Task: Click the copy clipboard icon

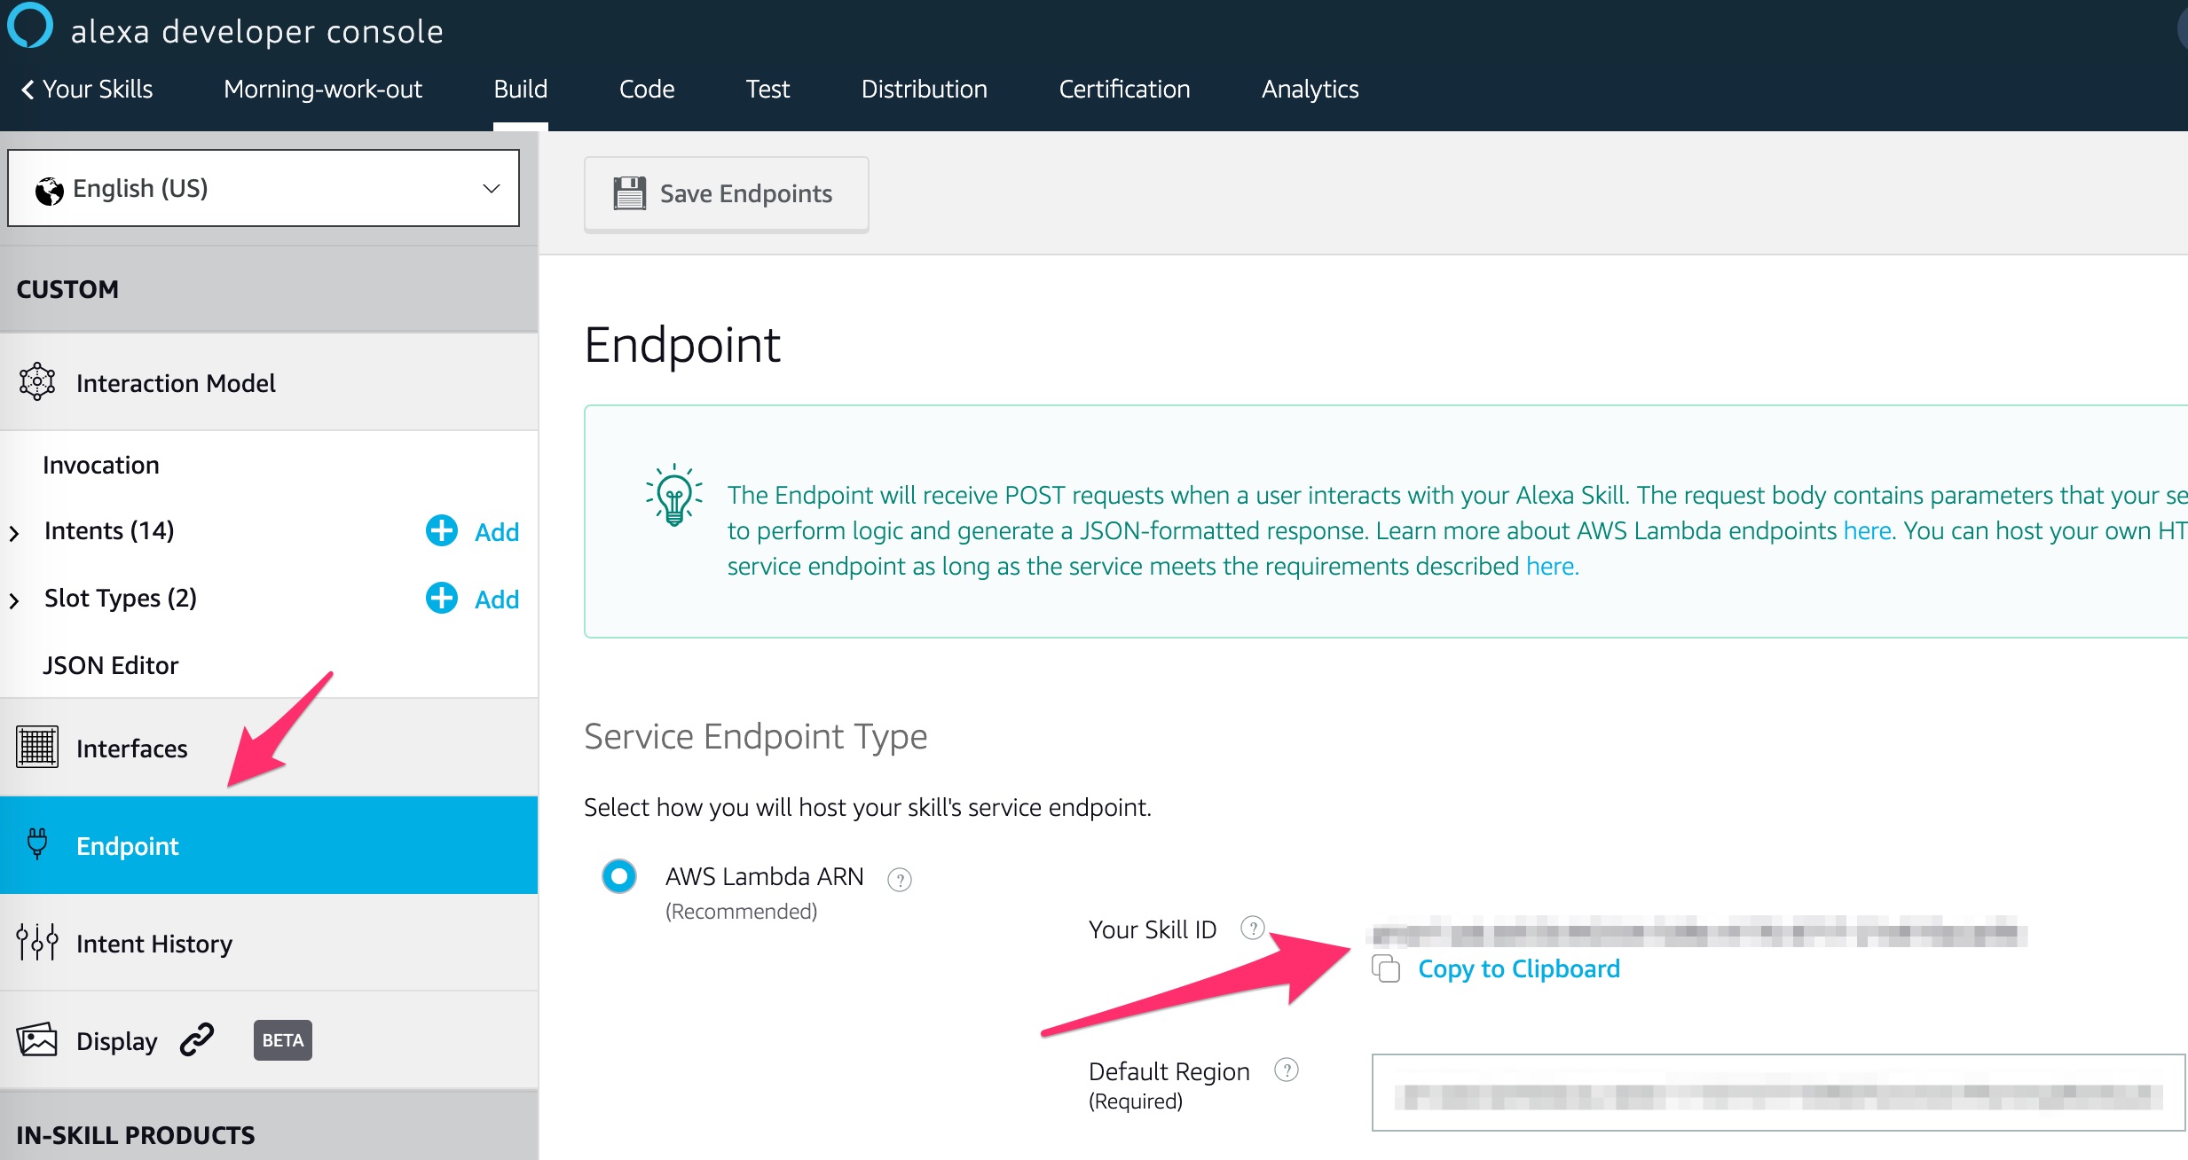Action: 1386,968
